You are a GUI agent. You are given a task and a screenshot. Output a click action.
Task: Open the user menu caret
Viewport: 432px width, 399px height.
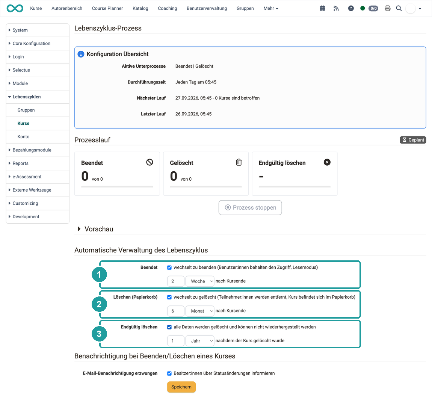pos(420,9)
